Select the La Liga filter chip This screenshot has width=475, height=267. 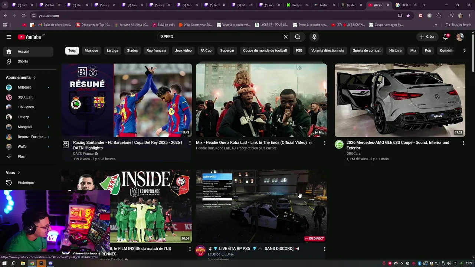coord(112,50)
